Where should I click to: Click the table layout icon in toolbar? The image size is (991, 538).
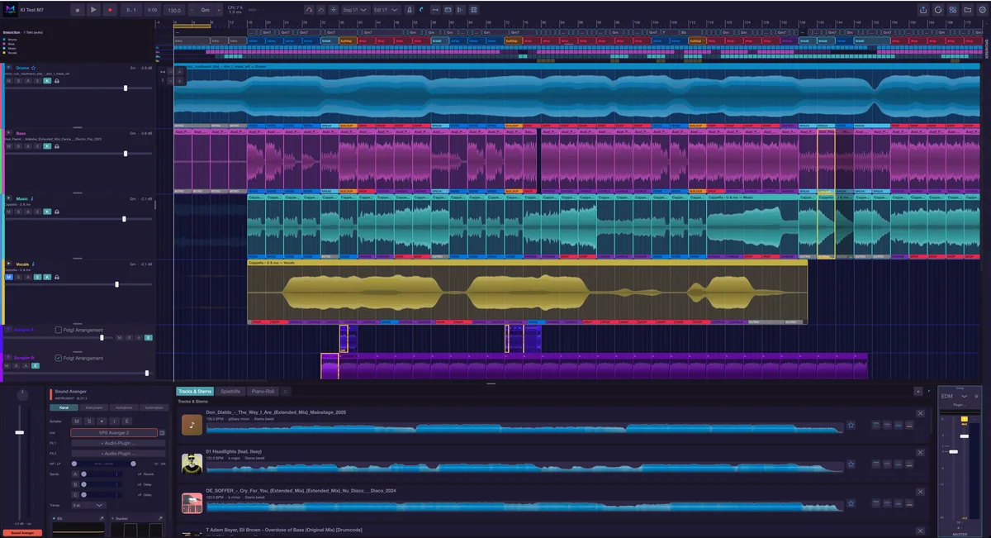click(474, 10)
